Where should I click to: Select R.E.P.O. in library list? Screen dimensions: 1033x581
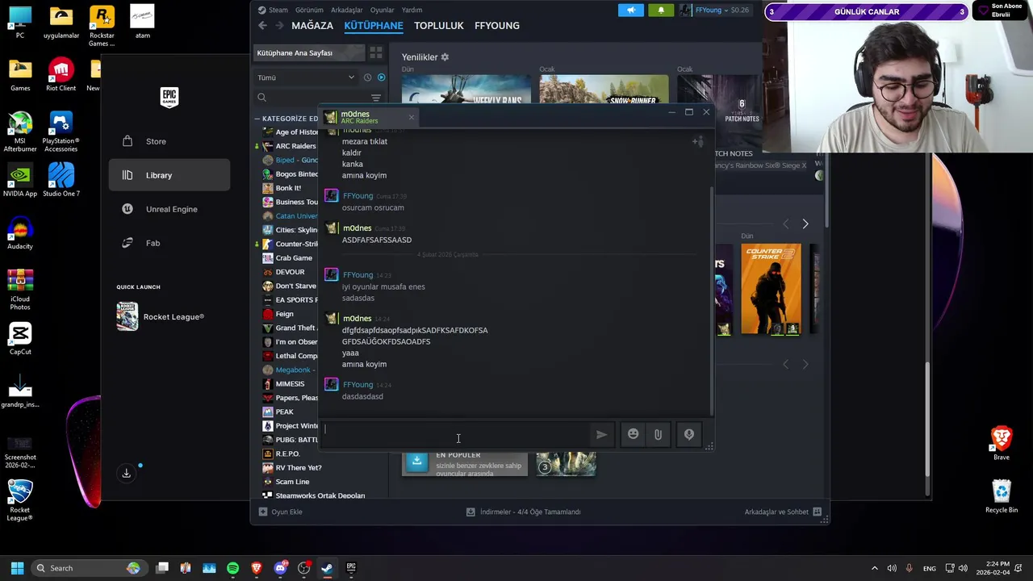(x=287, y=454)
